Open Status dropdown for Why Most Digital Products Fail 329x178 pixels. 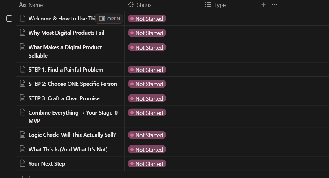(147, 33)
